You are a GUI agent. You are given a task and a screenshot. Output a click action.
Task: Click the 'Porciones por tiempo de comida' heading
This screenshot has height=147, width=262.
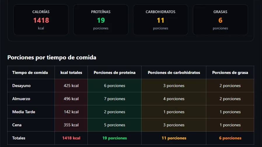(52, 58)
